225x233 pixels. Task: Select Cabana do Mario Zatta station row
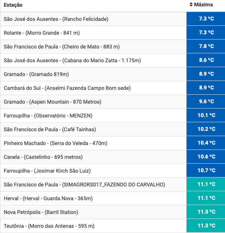112,60
